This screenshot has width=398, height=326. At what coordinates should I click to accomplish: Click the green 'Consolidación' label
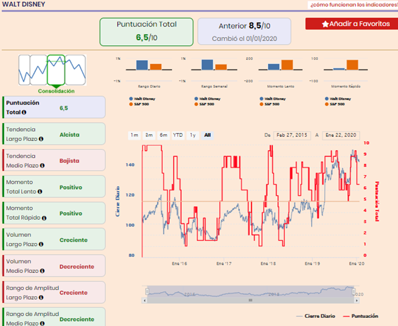56,91
